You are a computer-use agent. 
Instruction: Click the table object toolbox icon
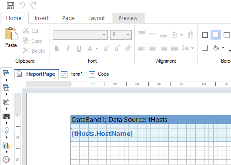coord(6,88)
